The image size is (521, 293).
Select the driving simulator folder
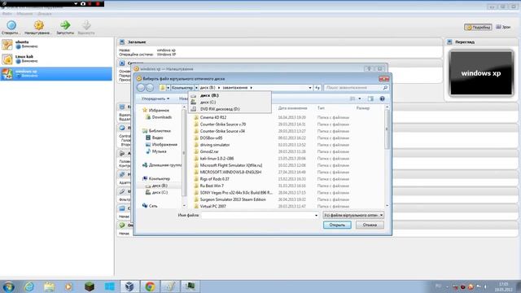click(215, 145)
